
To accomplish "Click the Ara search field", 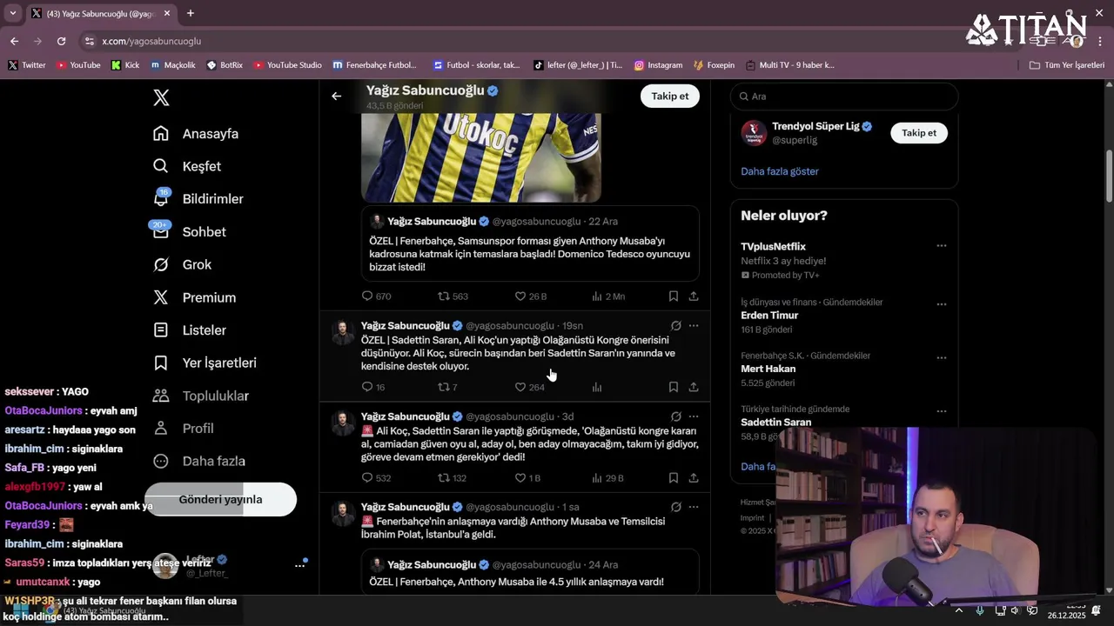I will pos(844,97).
